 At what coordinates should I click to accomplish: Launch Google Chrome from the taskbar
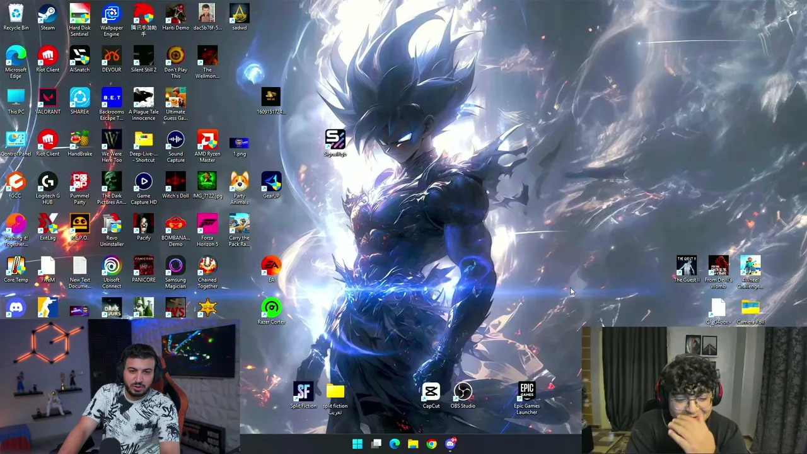431,444
